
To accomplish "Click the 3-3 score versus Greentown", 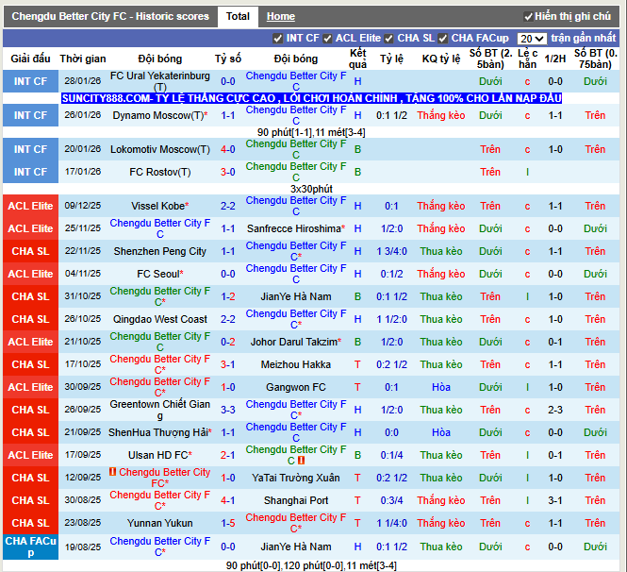I will [x=228, y=410].
